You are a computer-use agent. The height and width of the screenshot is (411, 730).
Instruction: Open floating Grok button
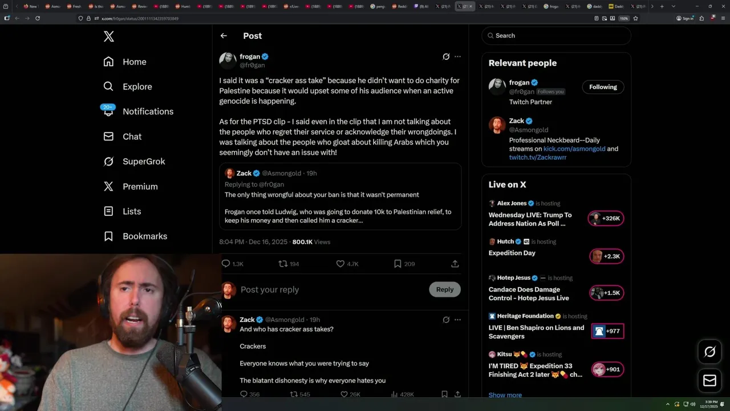pos(710,352)
